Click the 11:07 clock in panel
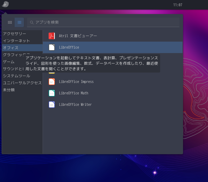Viewport: 208px width, 182px height. (x=178, y=5)
